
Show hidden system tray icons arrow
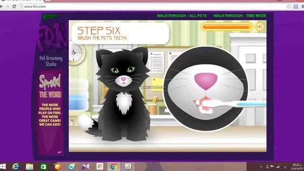[x=261, y=167]
